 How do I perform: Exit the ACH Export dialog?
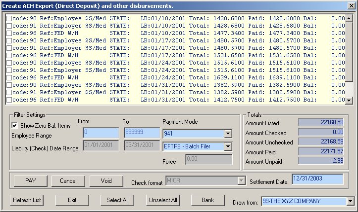pos(72,200)
